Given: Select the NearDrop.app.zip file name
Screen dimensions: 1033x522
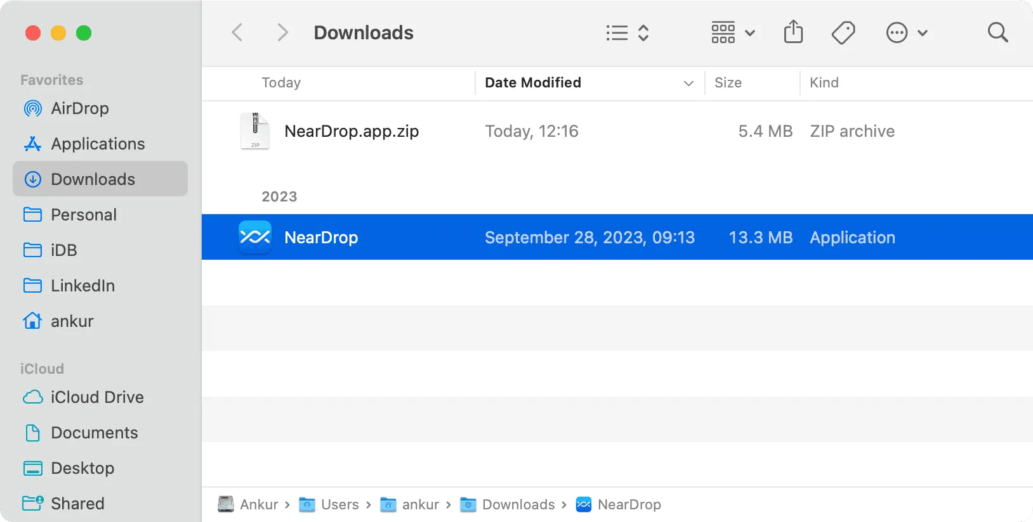Looking at the screenshot, I should [352, 131].
